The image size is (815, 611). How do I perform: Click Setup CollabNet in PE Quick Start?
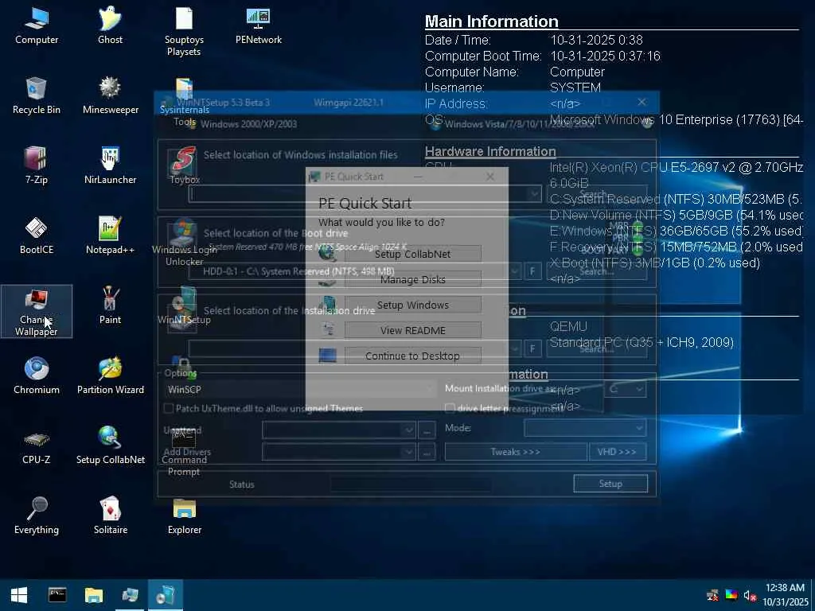[x=413, y=254]
